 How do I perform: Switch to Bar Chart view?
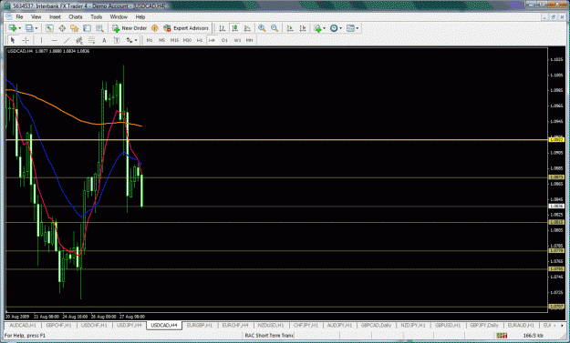tap(223, 28)
